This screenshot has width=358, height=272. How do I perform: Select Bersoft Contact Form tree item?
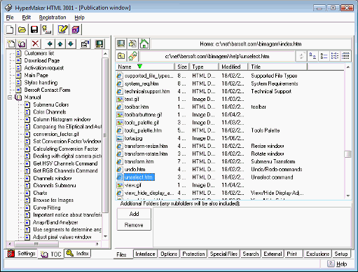pos(47,90)
